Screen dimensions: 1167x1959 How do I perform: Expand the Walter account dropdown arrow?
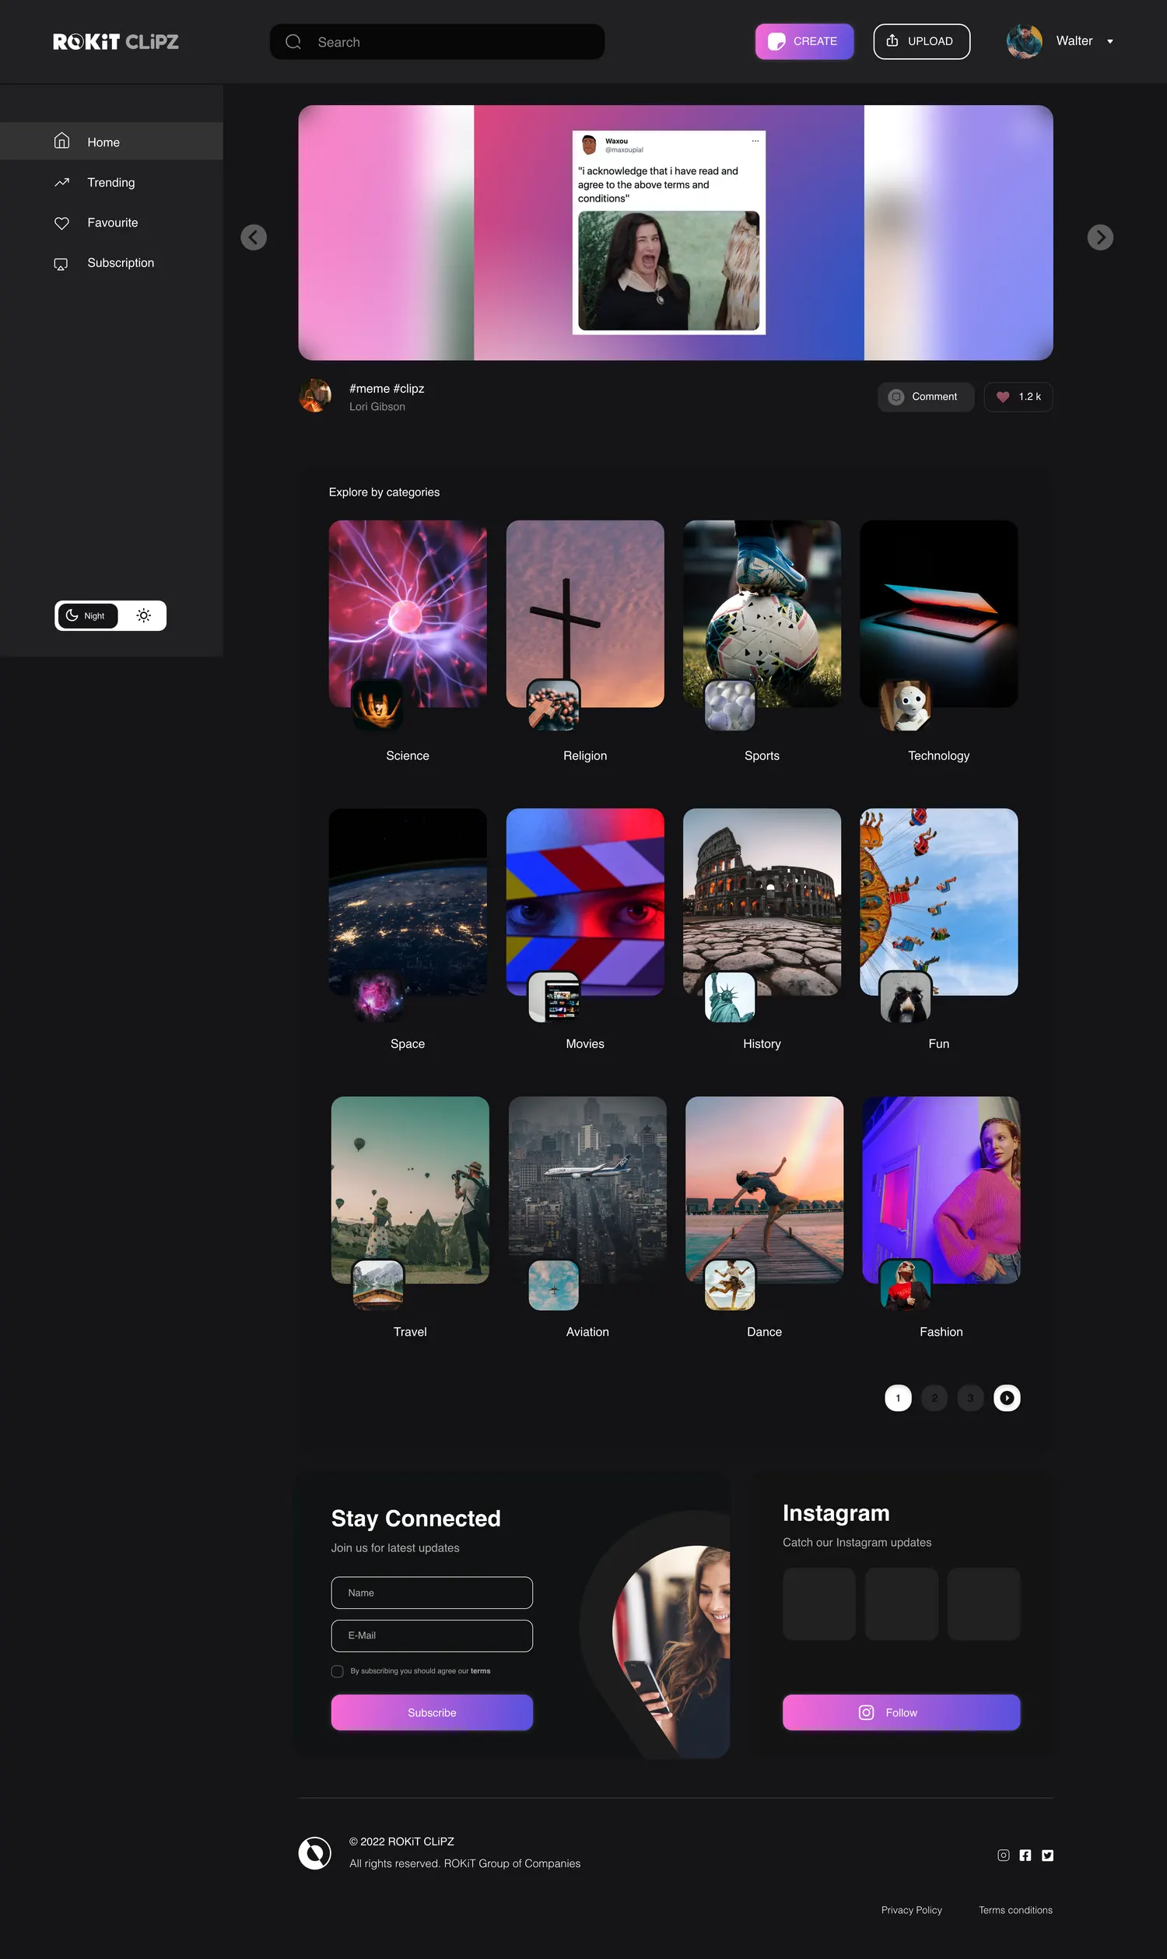click(1110, 42)
